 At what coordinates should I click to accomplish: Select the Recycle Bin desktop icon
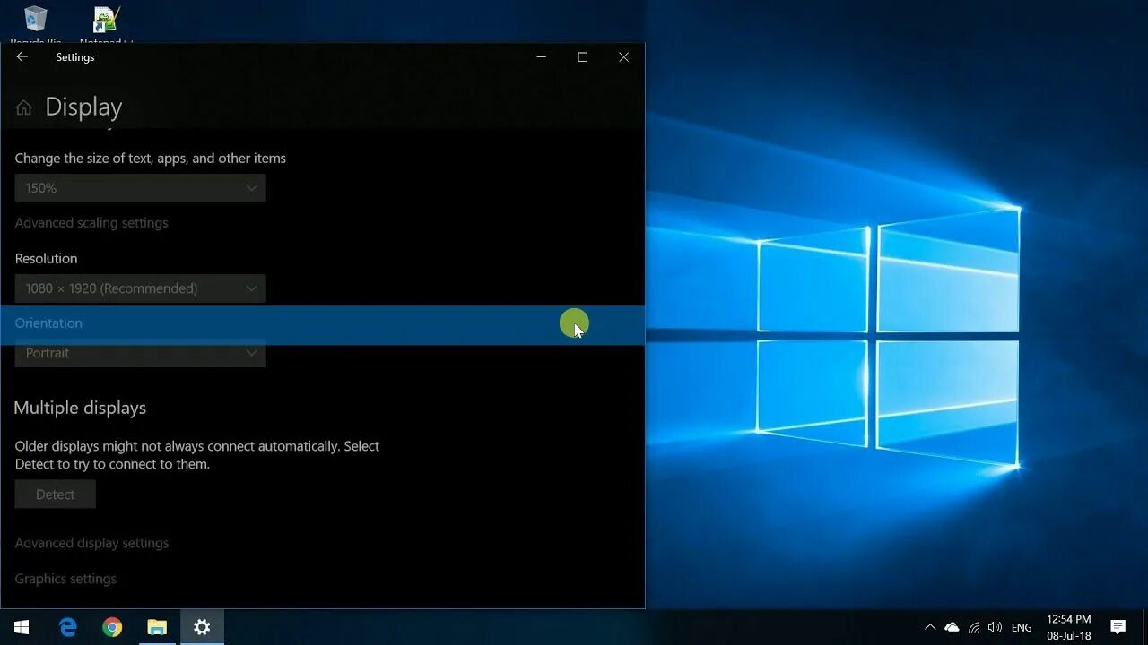(x=36, y=24)
